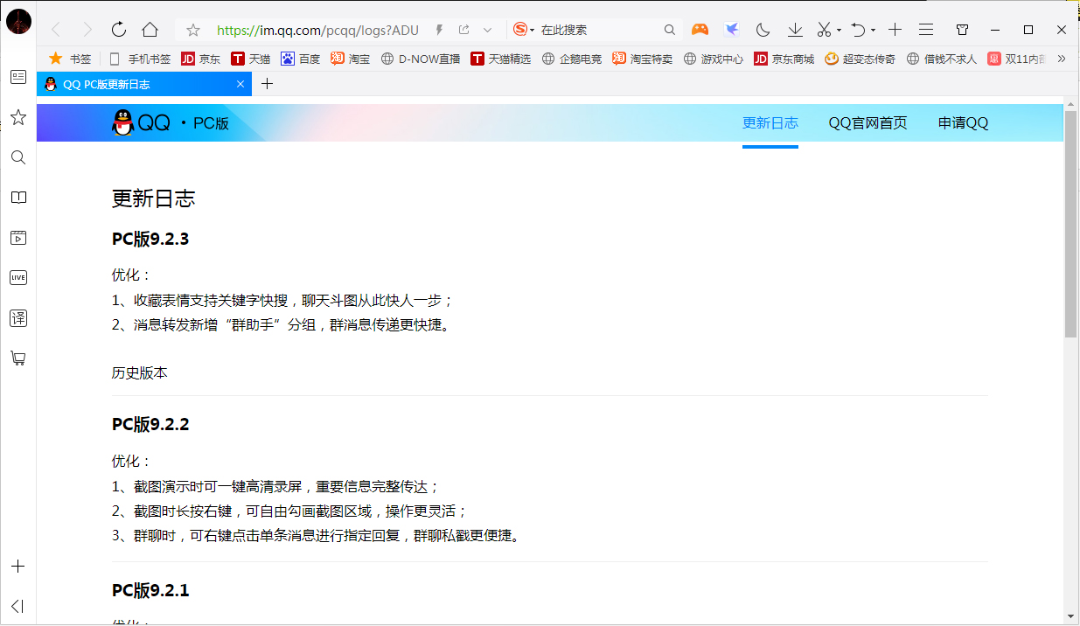Image resolution: width=1080 pixels, height=626 pixels.
Task: Open the shopping cart sidebar icon
Action: click(x=17, y=358)
